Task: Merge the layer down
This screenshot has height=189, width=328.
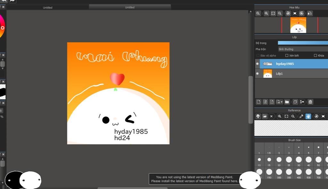Action: click(x=302, y=102)
